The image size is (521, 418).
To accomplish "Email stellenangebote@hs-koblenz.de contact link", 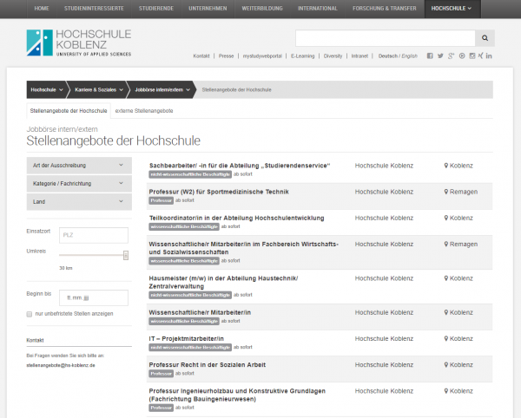I will [61, 365].
